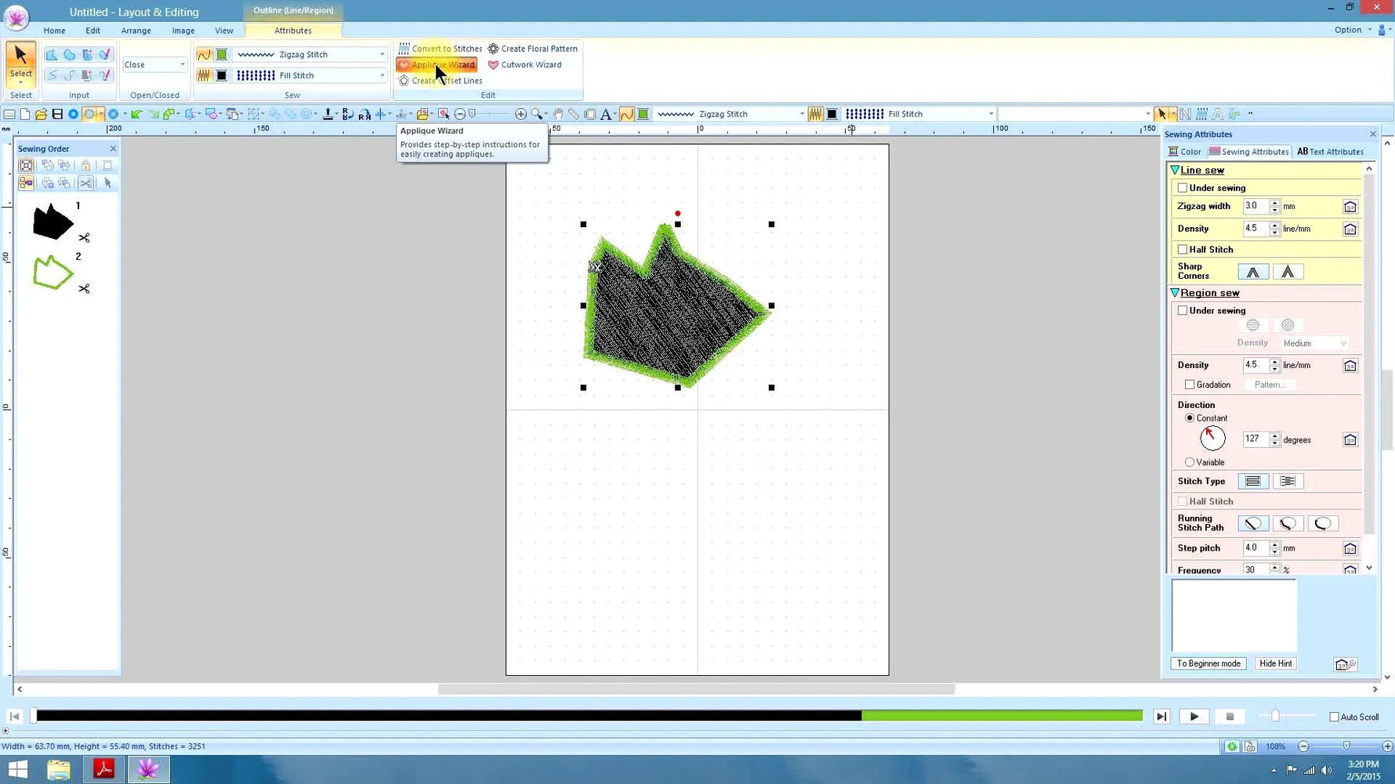Enable Half Stitch in Line sew

coord(1183,250)
